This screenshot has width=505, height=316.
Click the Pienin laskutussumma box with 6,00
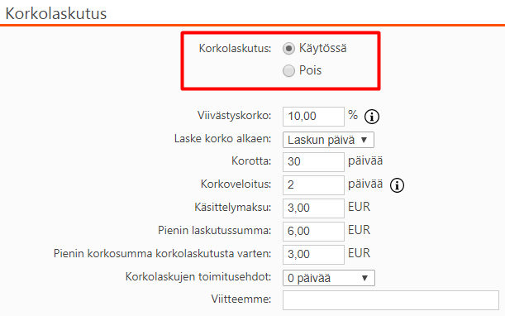point(313,231)
